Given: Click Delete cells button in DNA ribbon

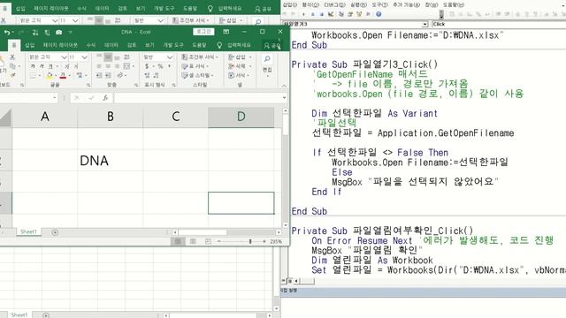Looking at the screenshot, I should [x=240, y=66].
